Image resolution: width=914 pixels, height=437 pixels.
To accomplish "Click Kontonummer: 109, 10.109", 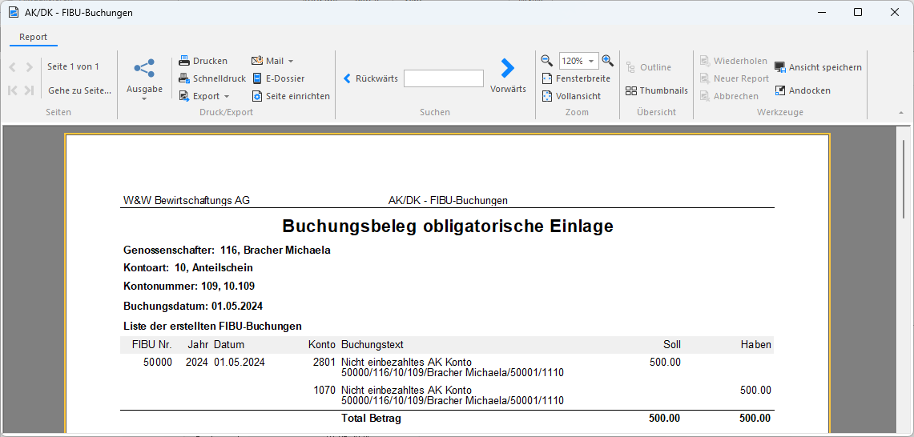I will (189, 286).
